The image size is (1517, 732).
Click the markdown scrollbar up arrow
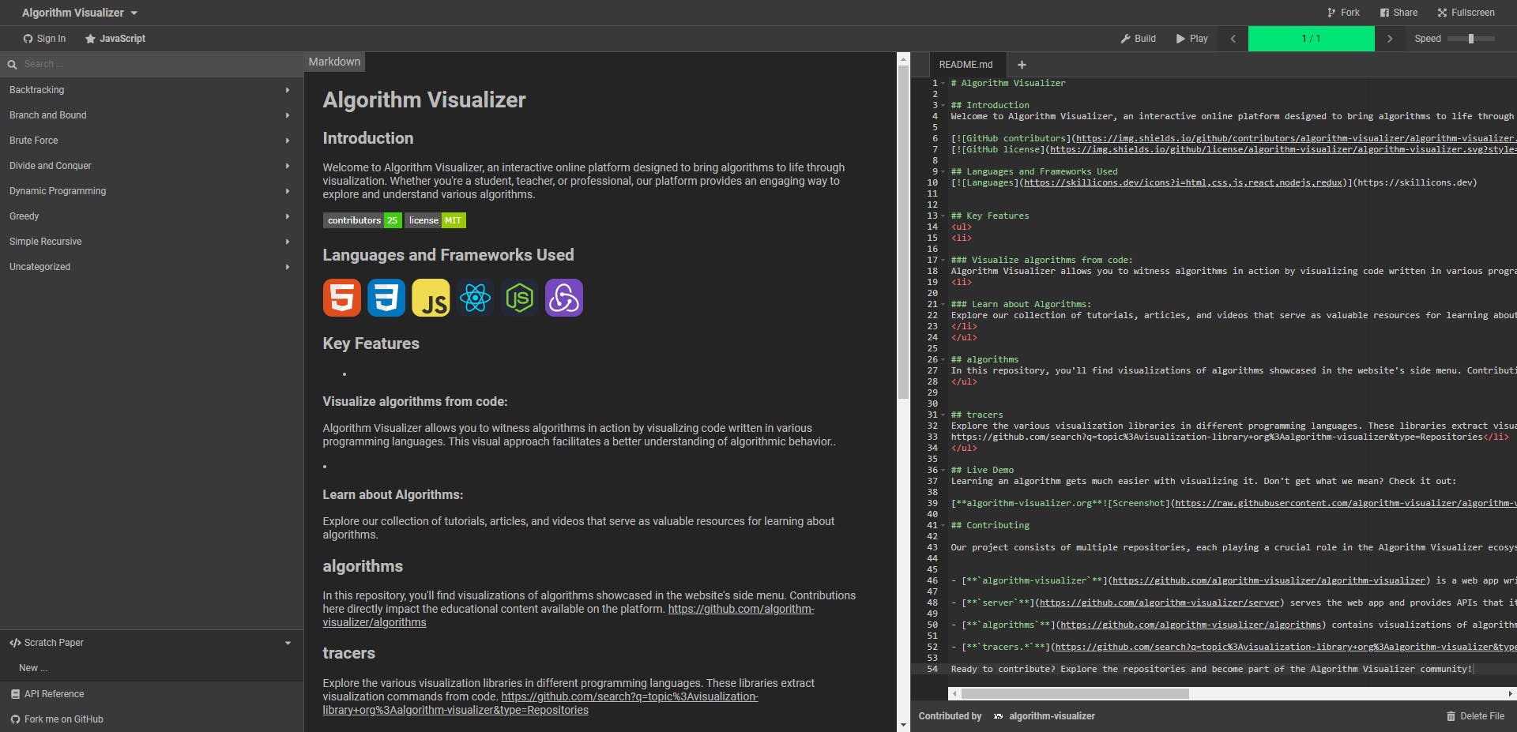click(903, 58)
